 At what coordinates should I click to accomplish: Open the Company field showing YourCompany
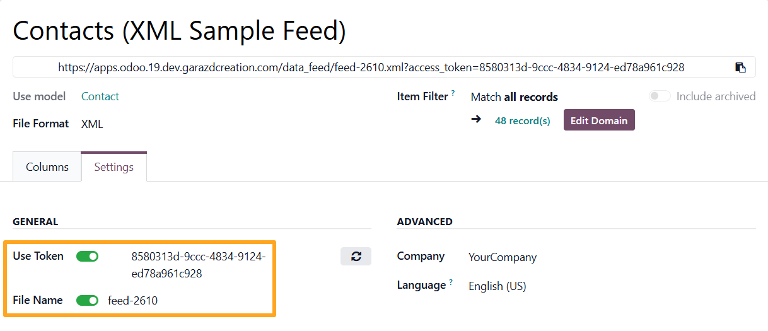[x=503, y=257]
